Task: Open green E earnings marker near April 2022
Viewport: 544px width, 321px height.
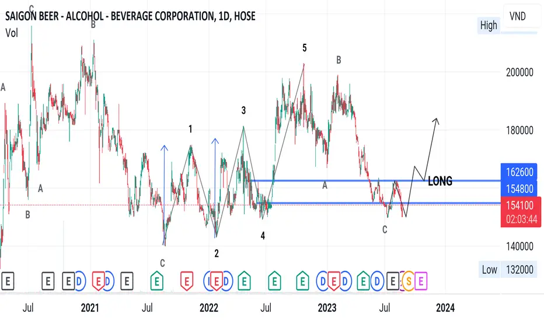Action: [244, 281]
